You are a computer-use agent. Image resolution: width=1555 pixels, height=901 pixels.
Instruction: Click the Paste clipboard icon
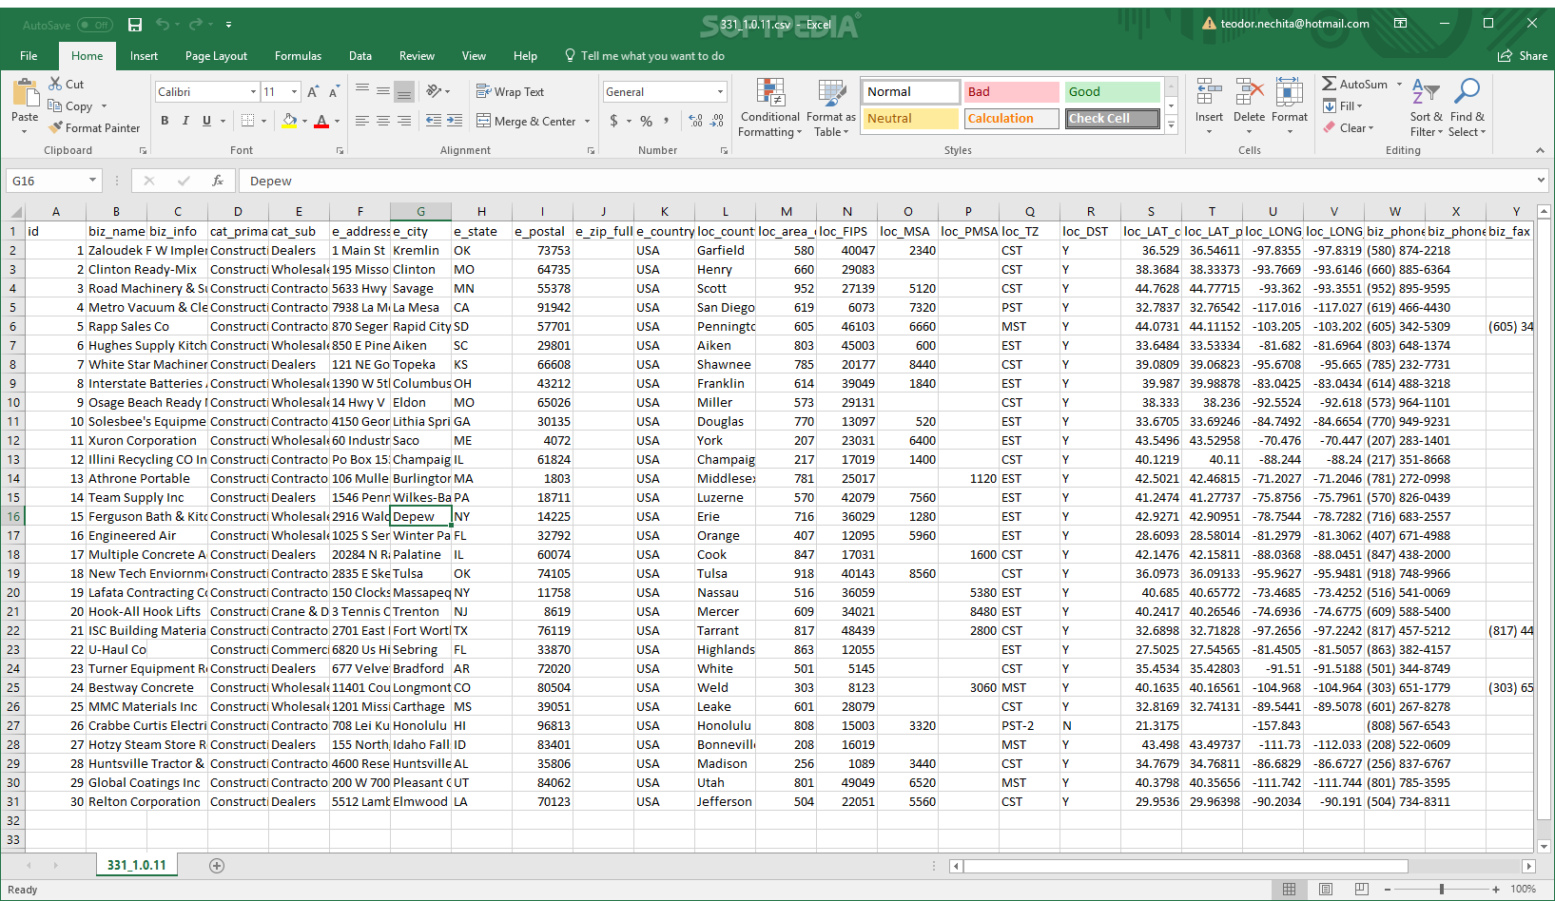tap(25, 93)
